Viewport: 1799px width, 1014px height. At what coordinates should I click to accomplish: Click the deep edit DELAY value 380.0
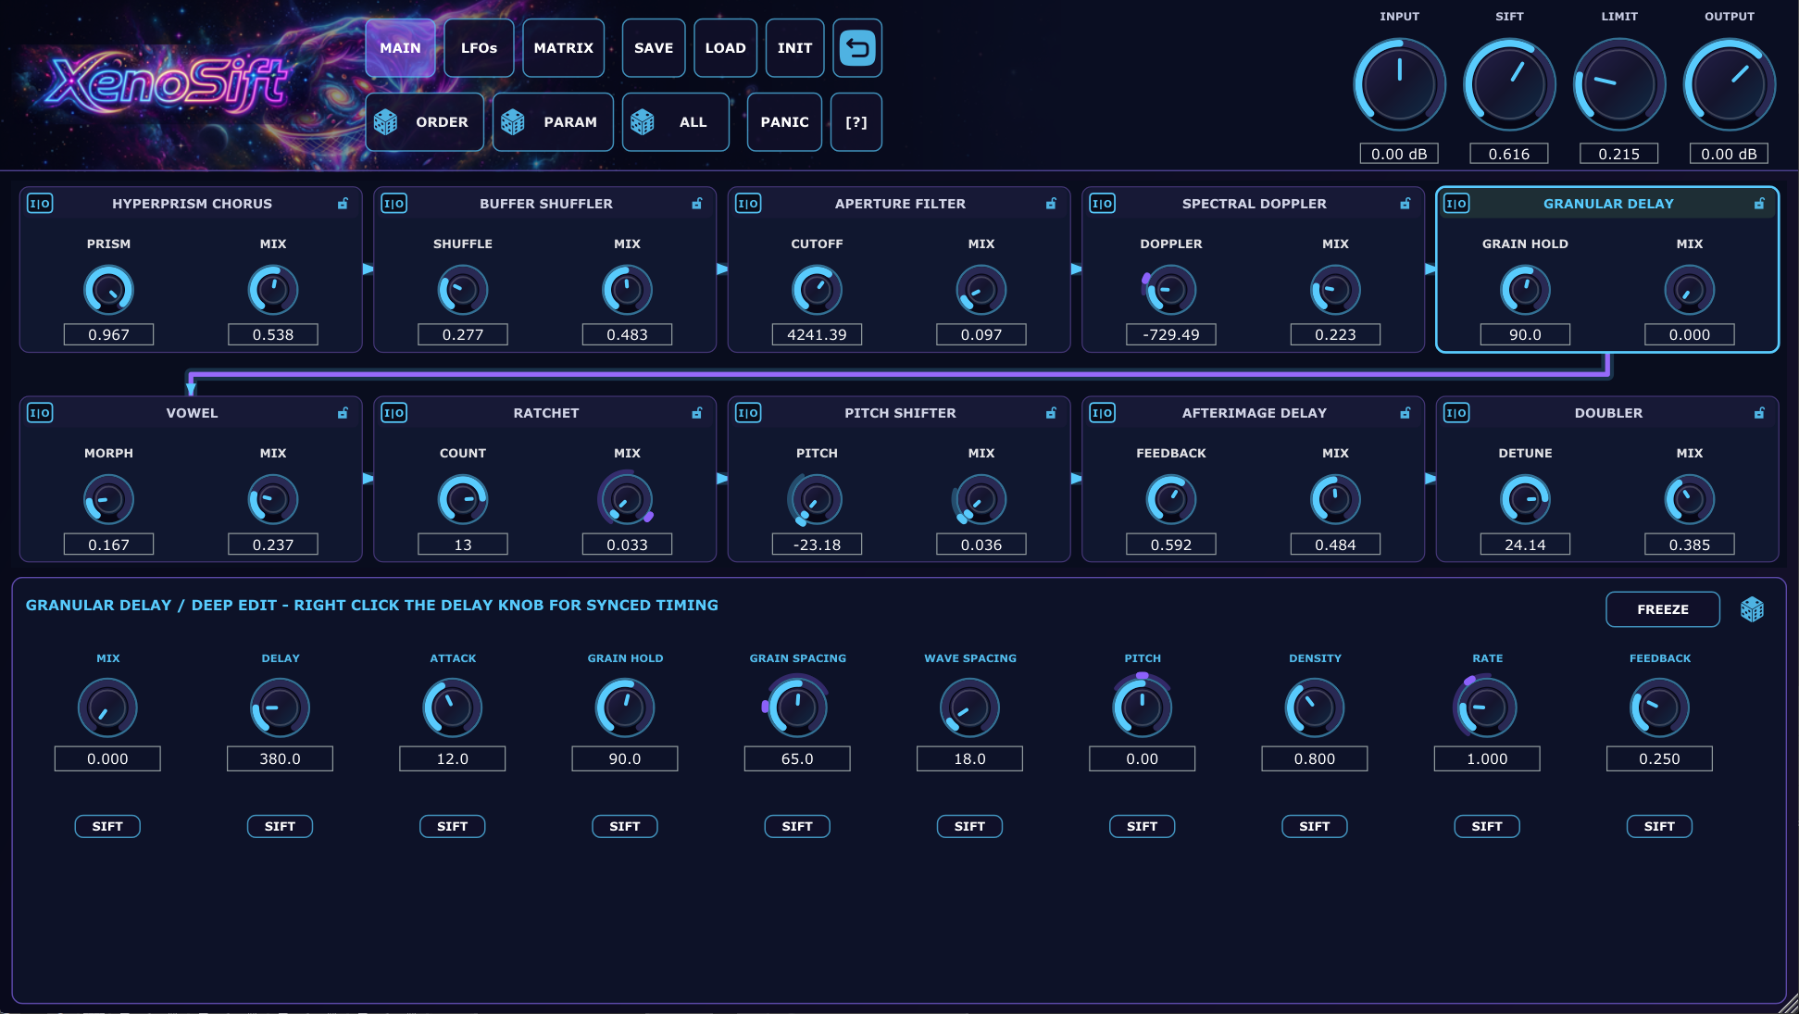tap(280, 758)
